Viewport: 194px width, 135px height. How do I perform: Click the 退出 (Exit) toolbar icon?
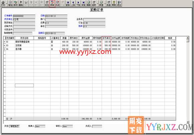[119, 4]
